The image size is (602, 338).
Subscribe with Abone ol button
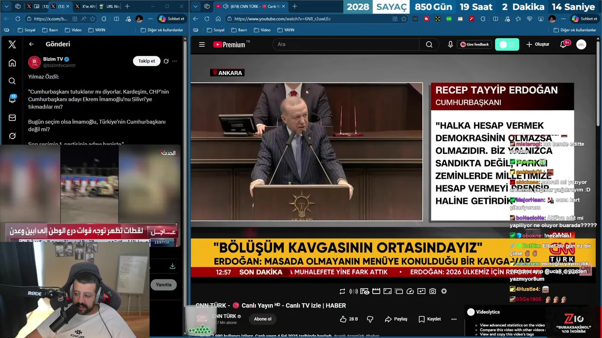click(262, 319)
